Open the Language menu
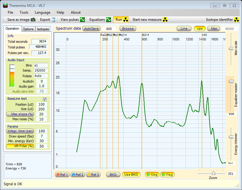 point(43,12)
